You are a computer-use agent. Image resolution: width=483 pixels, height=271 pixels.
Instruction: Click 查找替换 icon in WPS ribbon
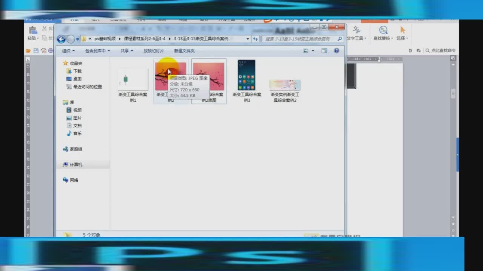point(383,30)
